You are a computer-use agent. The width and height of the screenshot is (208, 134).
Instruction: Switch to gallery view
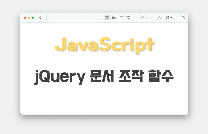pyautogui.click(x=128, y=18)
